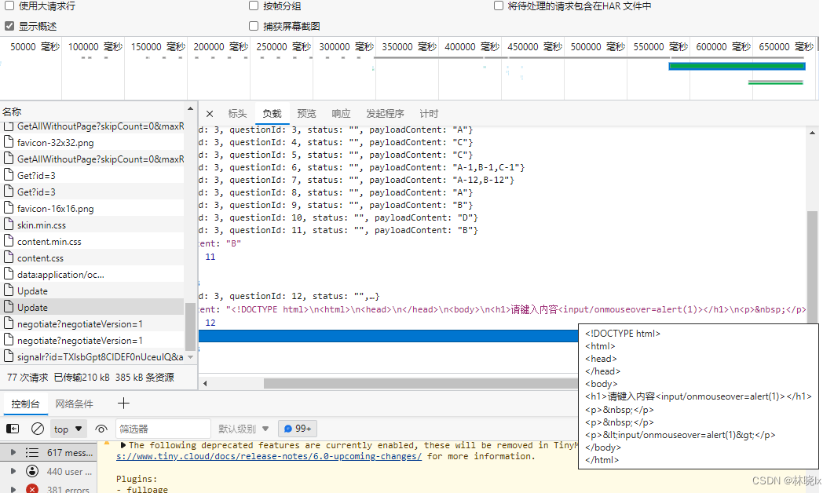Check the 按帧分组 option
Screen dimensions: 834x493
tap(254, 6)
